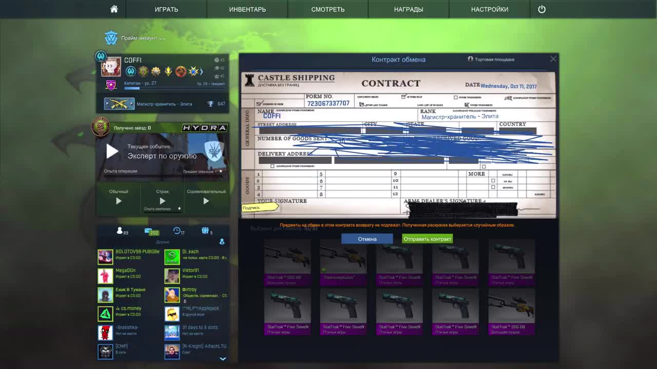Viewport: 657px width, 369px height.
Task: Click the contract date Wednesday, Oct 11, 2017
Action: coord(508,86)
